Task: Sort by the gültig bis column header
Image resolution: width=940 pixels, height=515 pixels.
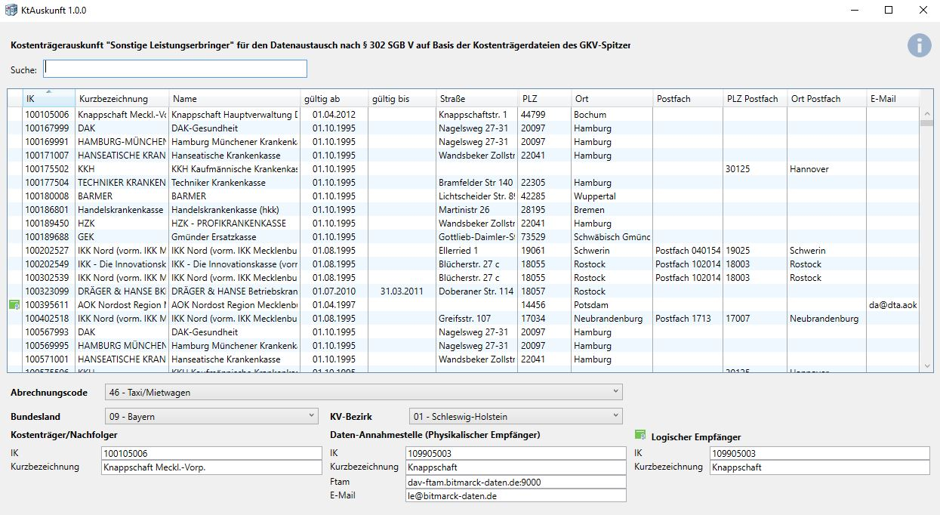Action: [402, 98]
